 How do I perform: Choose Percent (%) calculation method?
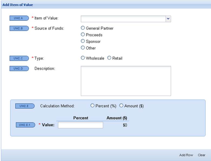coord(93,106)
